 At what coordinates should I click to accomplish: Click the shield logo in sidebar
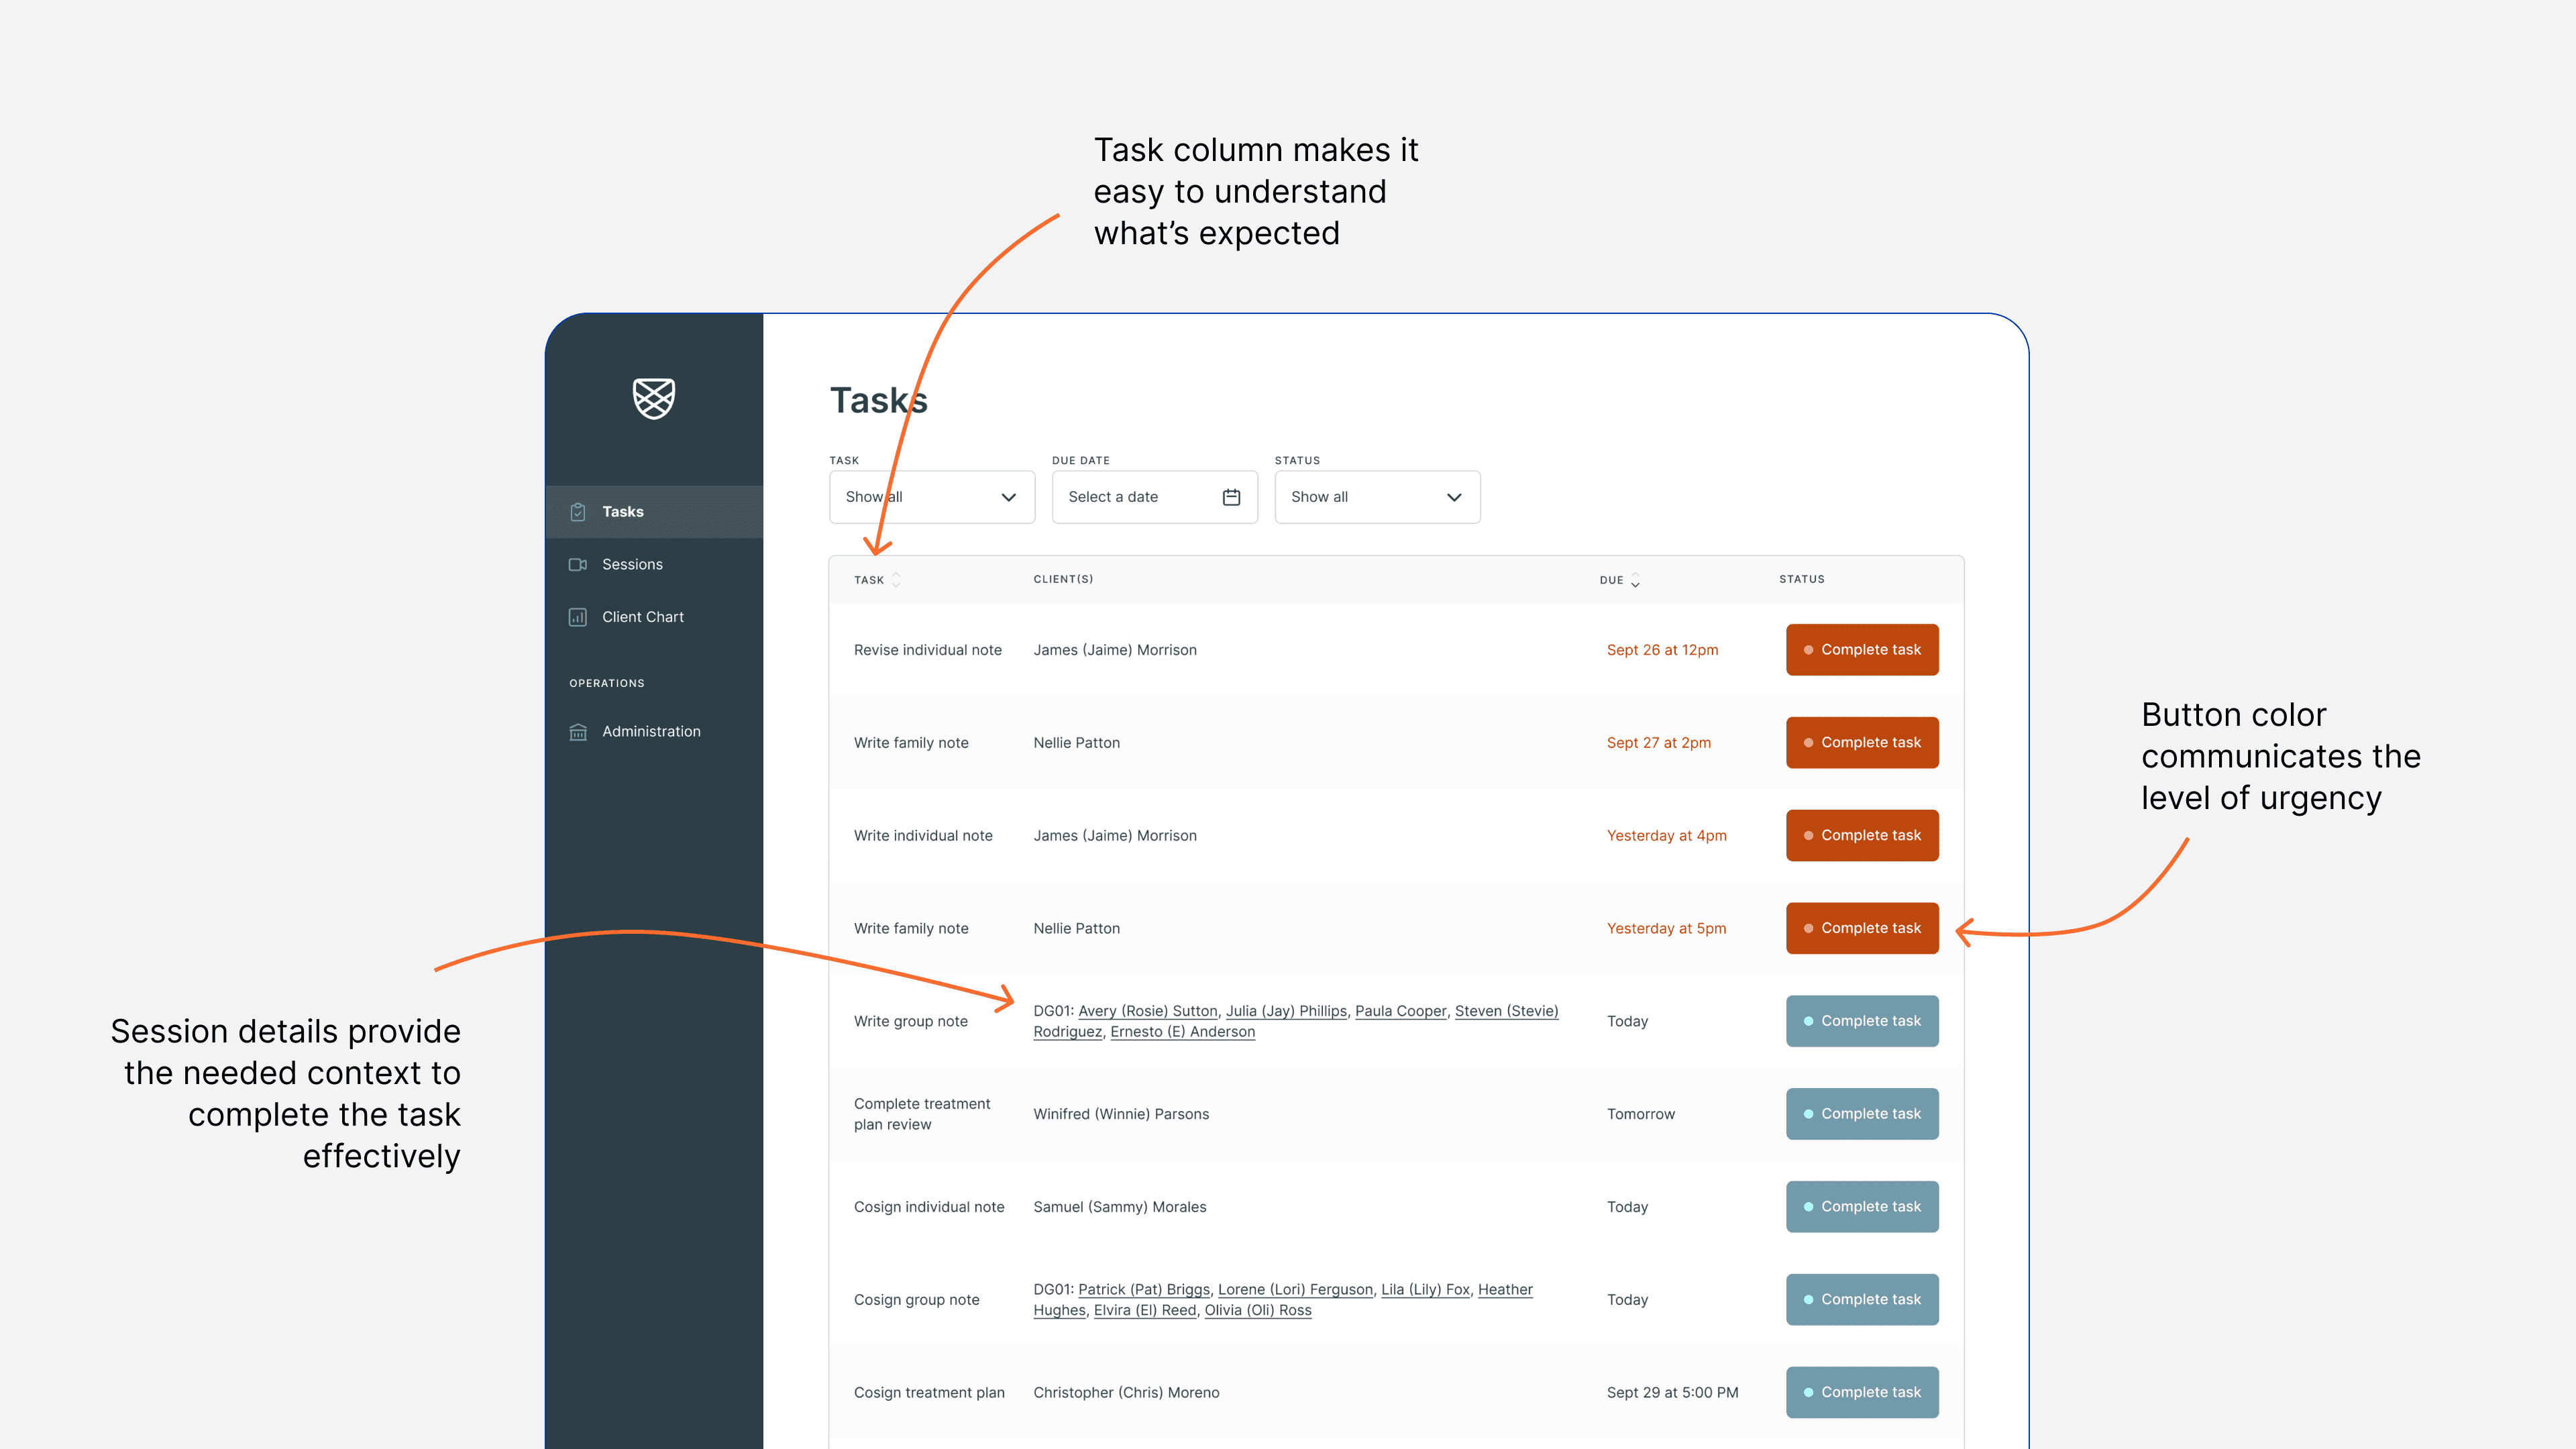click(x=654, y=398)
